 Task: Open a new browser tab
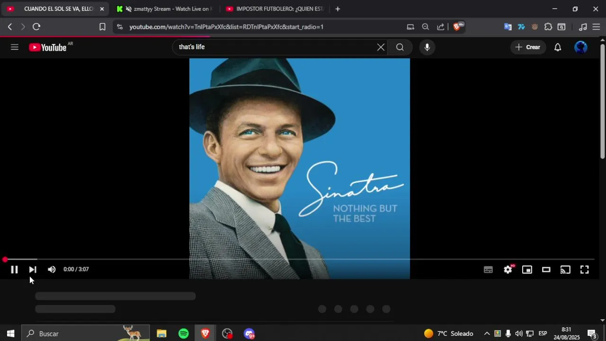pos(338,9)
